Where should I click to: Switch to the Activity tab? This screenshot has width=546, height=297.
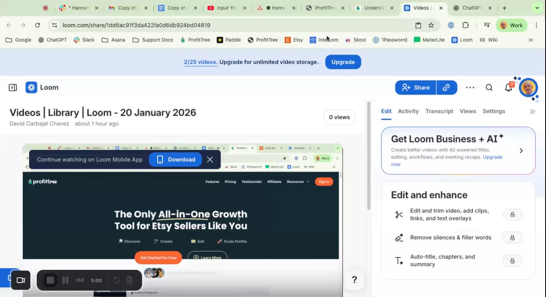[x=408, y=111]
